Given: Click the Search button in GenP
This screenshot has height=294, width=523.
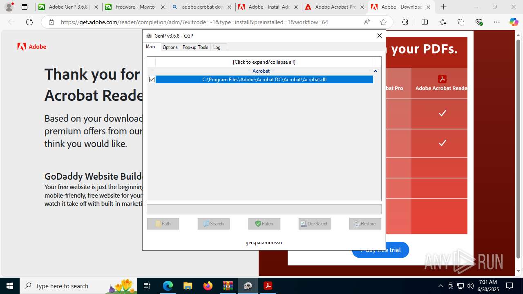Looking at the screenshot, I should click(x=214, y=224).
